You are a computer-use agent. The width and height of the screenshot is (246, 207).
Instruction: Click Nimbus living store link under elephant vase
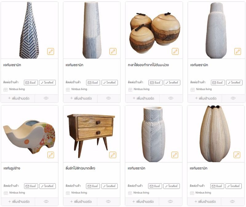click(17, 193)
